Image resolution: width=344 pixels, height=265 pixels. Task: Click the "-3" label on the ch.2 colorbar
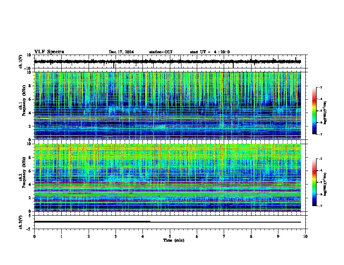pos(321,159)
